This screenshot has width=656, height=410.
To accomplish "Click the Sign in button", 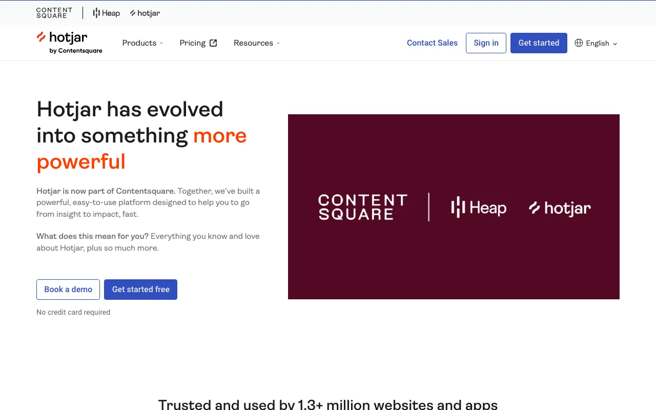I will (x=486, y=43).
